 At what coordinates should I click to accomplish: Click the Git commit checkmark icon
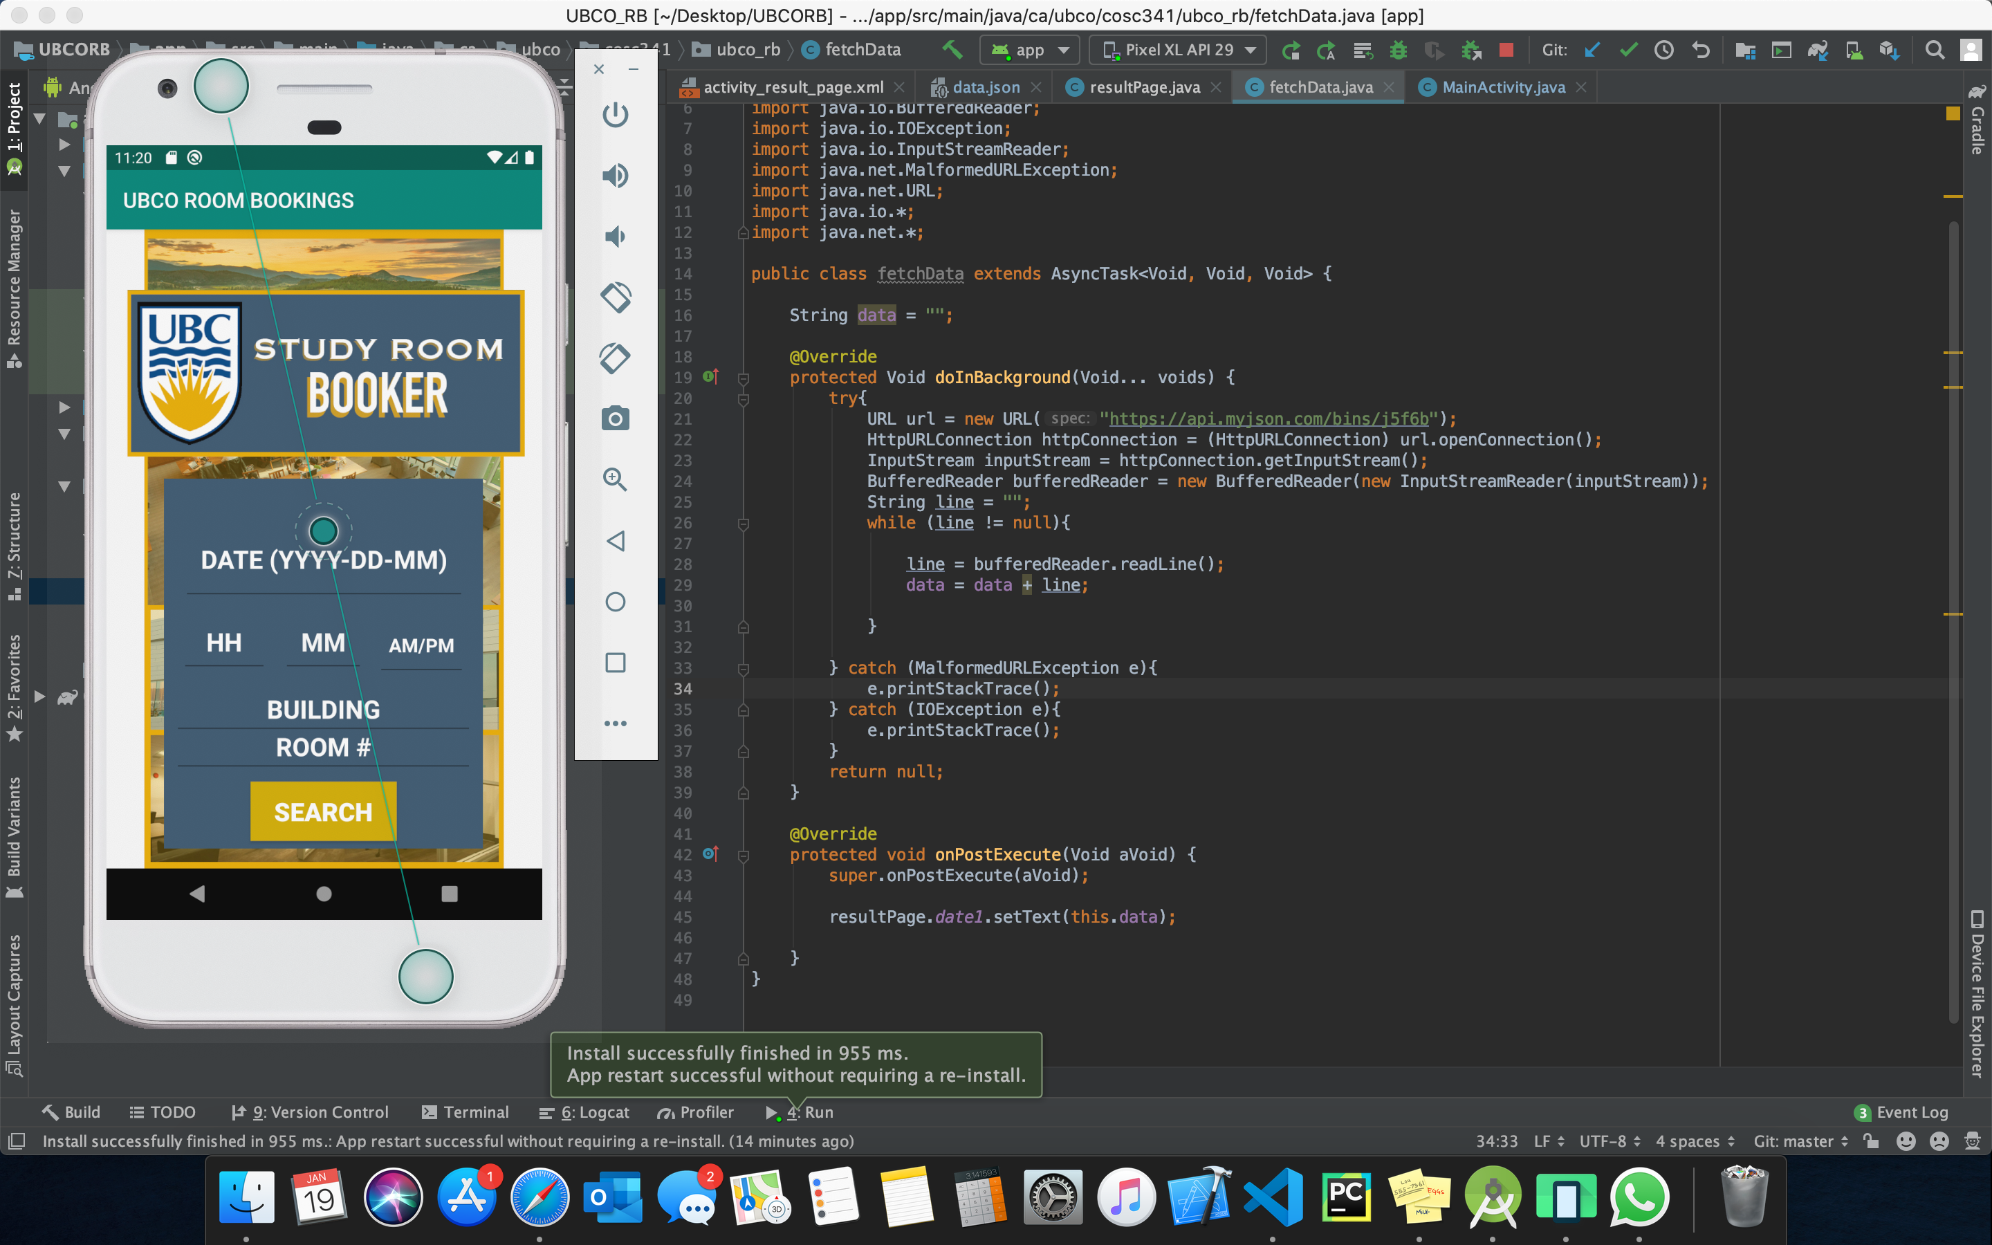(x=1627, y=50)
